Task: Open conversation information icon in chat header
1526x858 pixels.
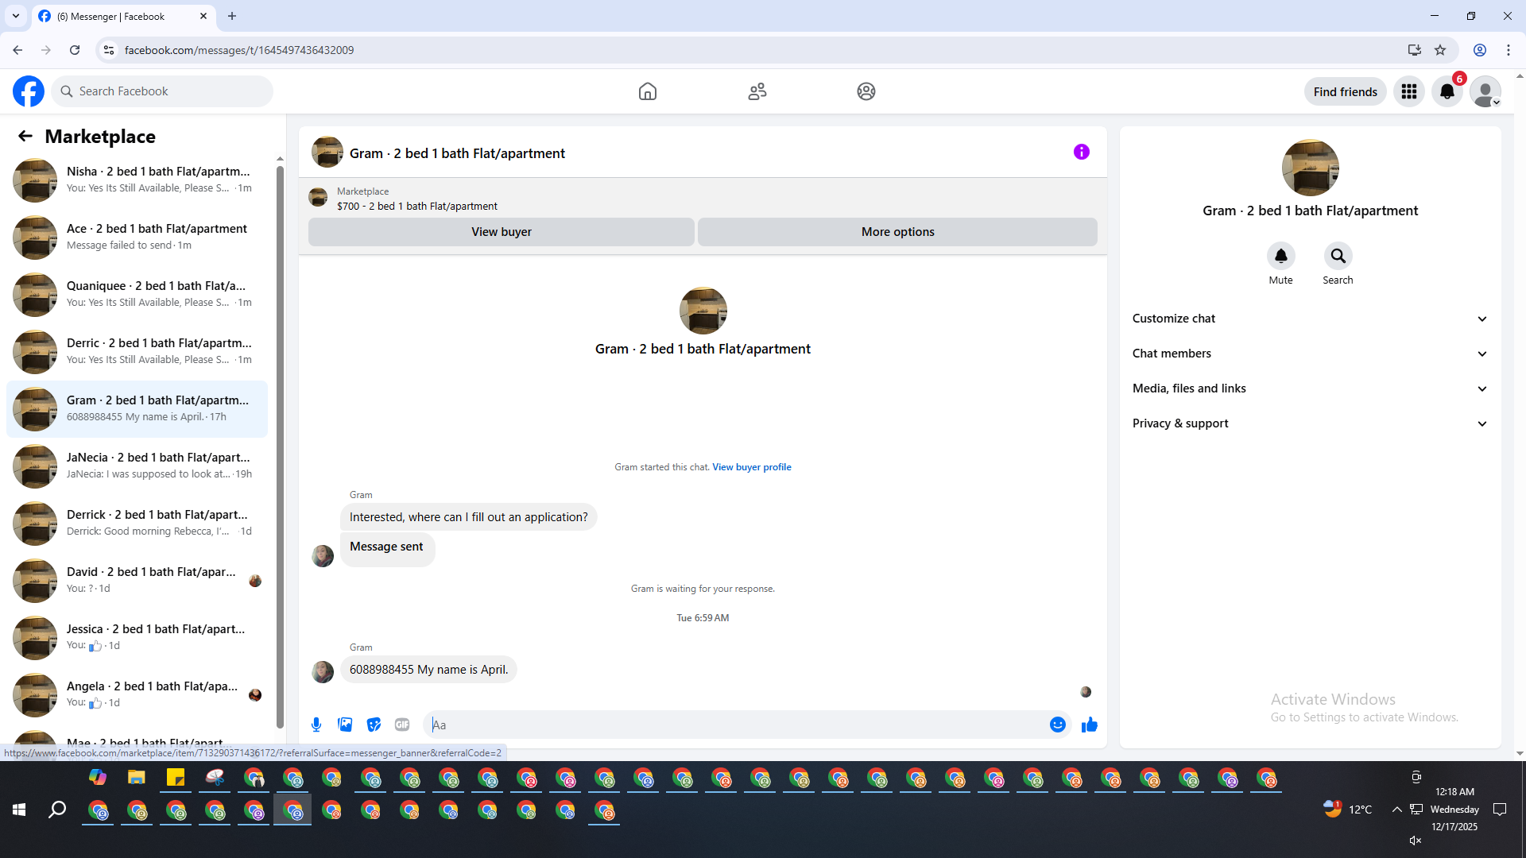Action: point(1082,152)
